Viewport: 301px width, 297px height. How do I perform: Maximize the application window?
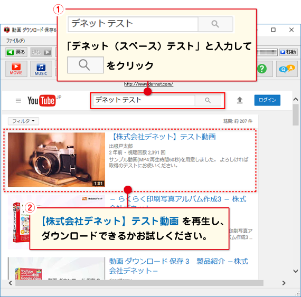pos(274,30)
